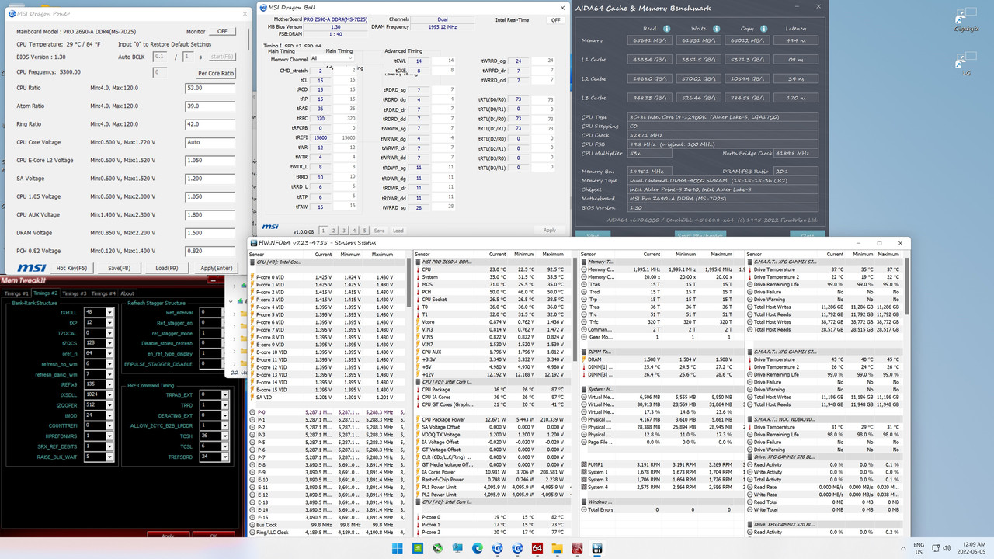Select profile 5 in MSI Dragon Ball
The width and height of the screenshot is (994, 559).
(x=363, y=231)
